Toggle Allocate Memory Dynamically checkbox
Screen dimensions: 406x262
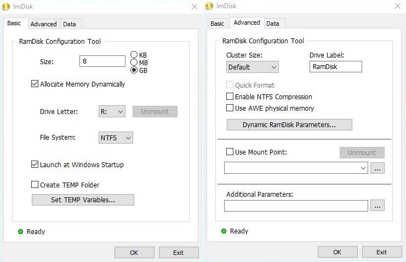point(35,84)
